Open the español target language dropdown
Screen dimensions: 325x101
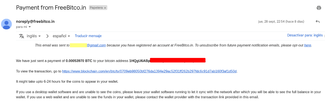61,36
